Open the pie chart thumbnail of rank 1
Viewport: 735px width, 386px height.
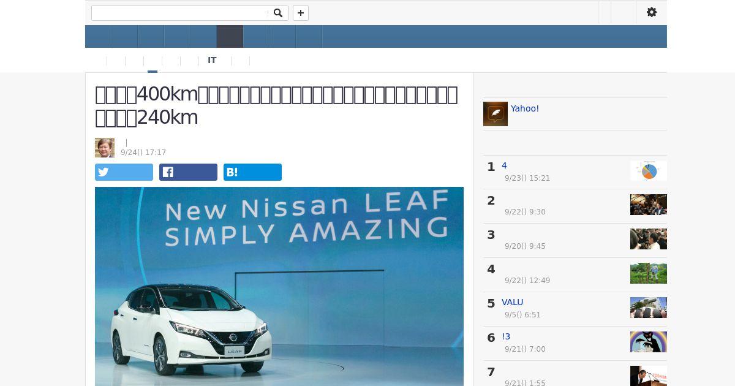tap(649, 170)
